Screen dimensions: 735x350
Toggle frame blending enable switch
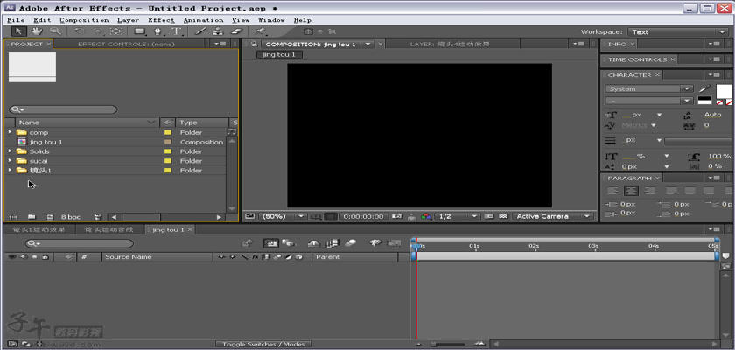pos(332,243)
